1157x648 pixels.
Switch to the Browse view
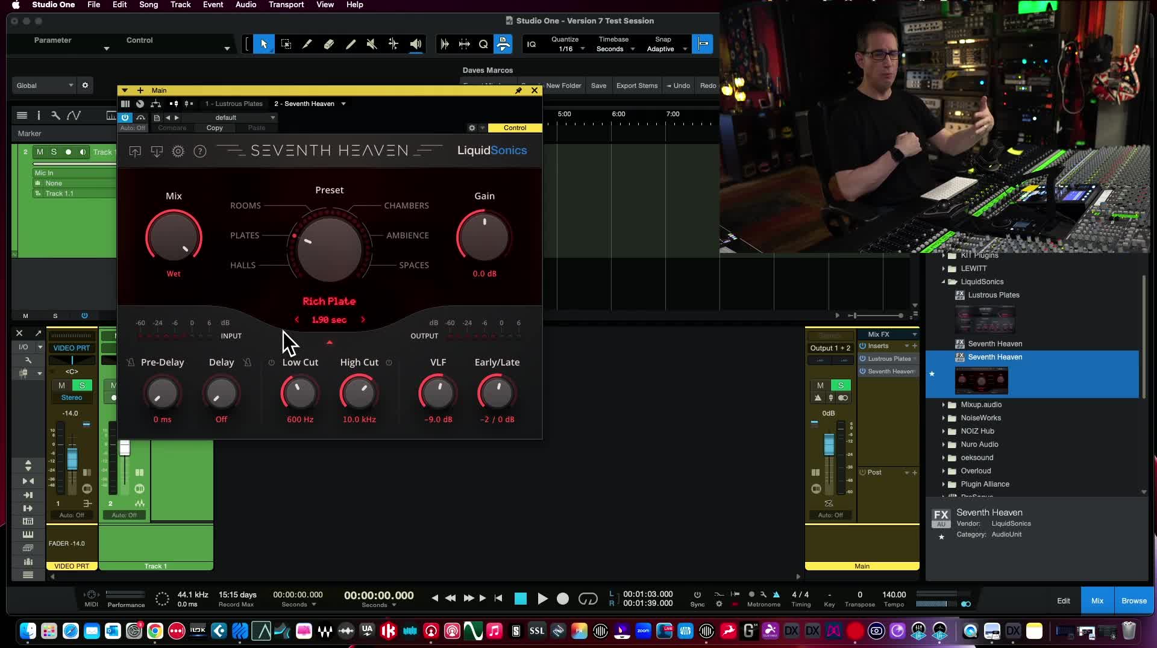tap(1133, 600)
